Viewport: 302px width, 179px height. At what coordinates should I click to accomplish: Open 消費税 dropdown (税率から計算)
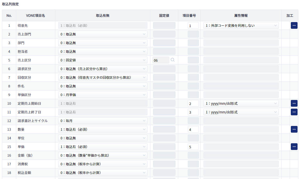103,164
